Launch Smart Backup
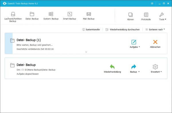The image size is (172, 113). pyautogui.click(x=70, y=16)
